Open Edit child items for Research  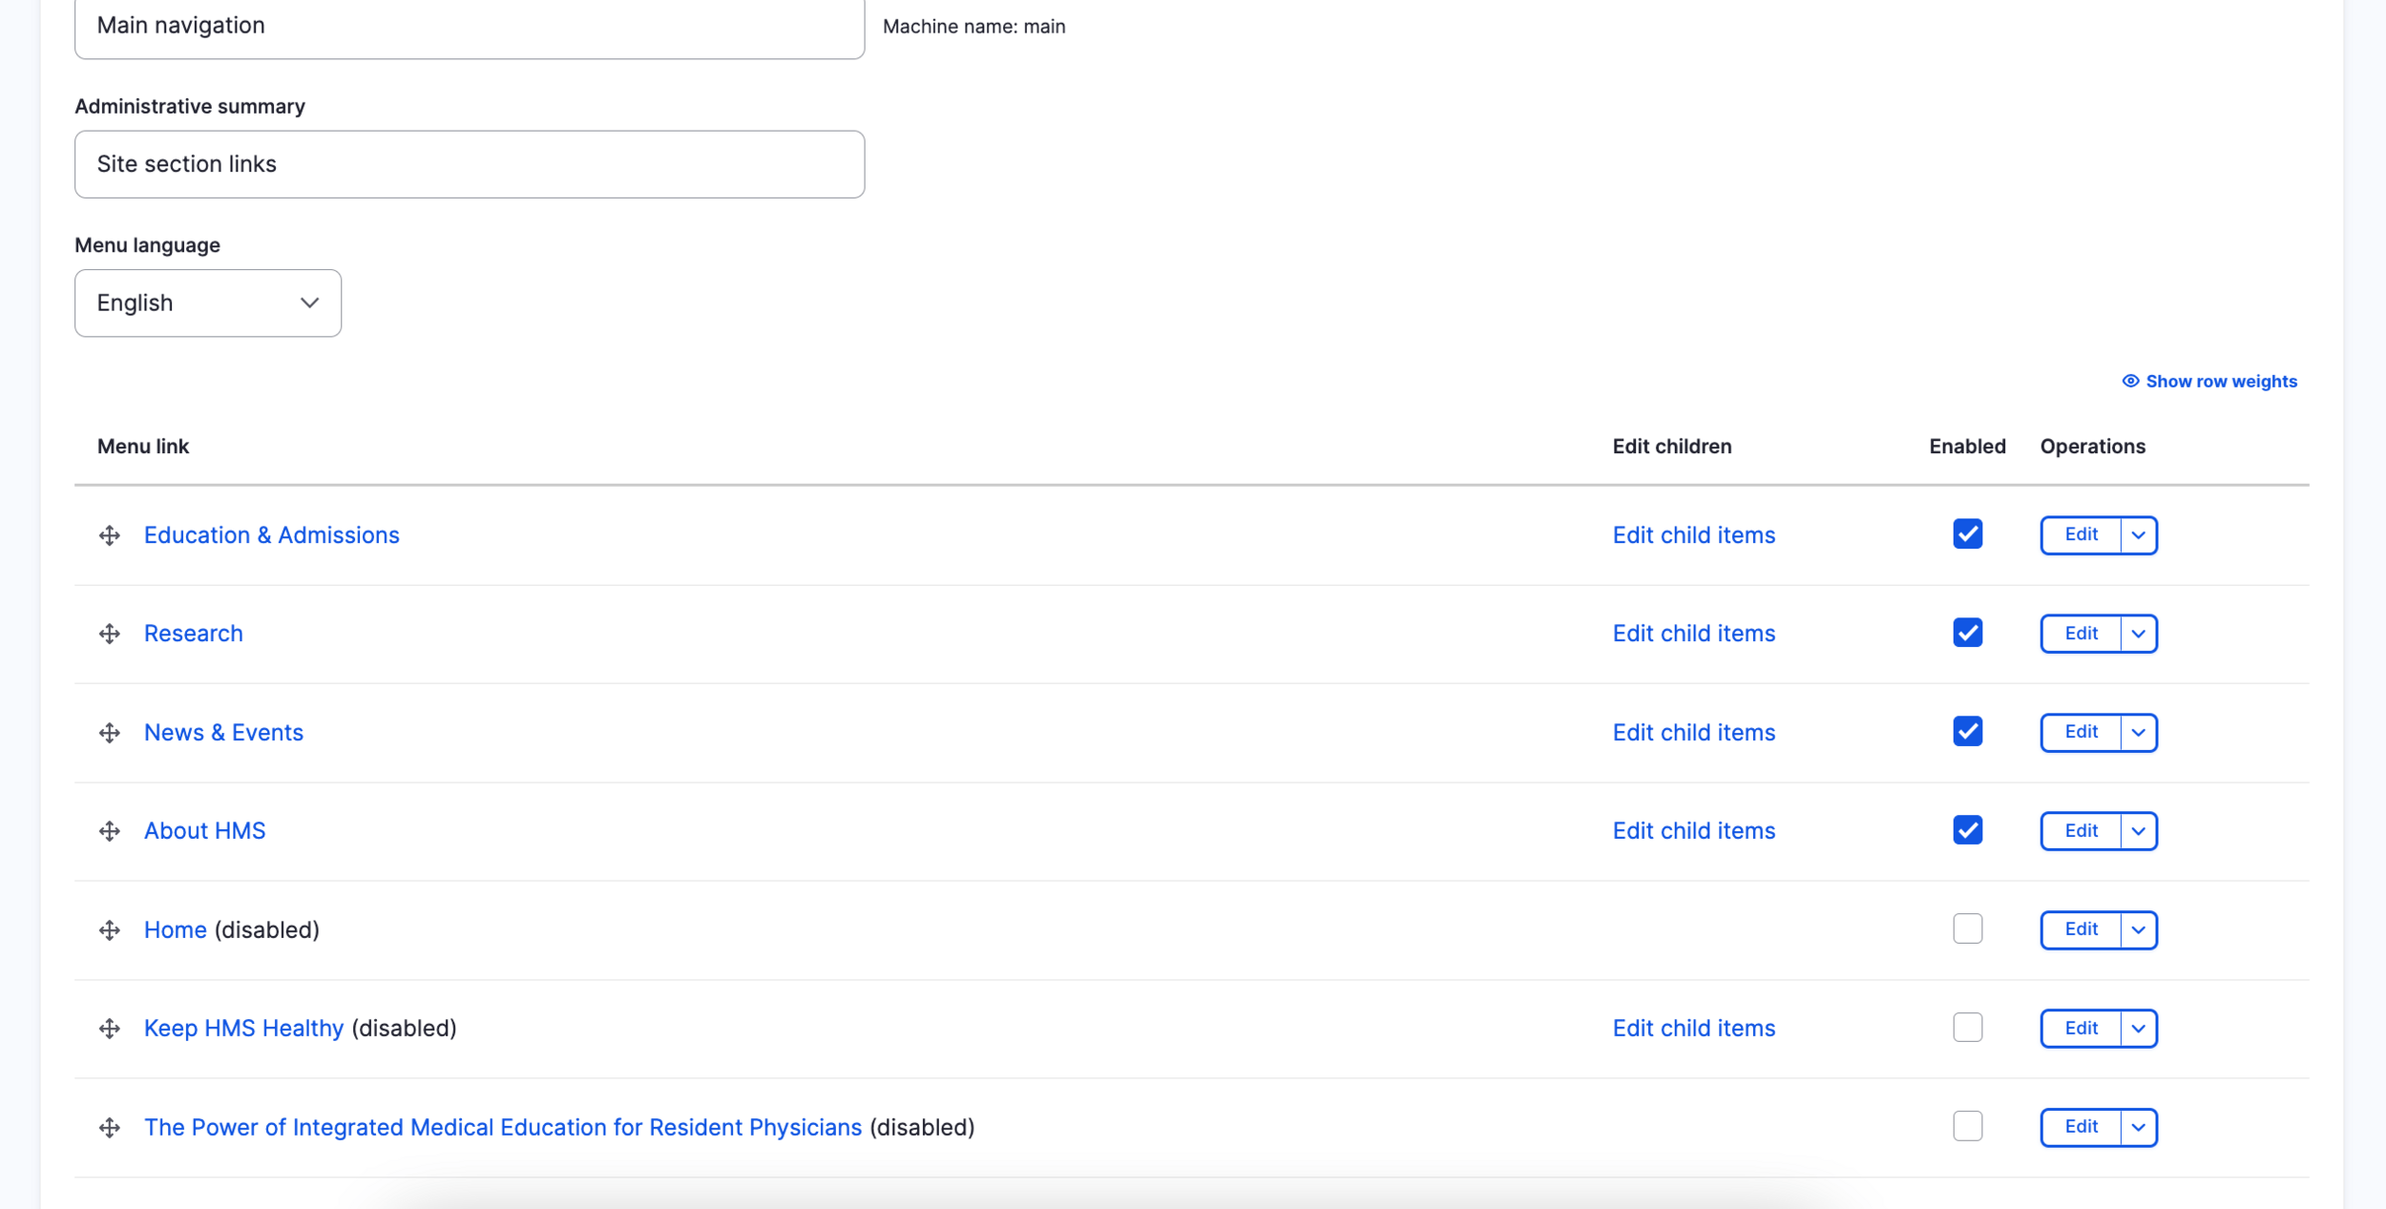(x=1693, y=634)
